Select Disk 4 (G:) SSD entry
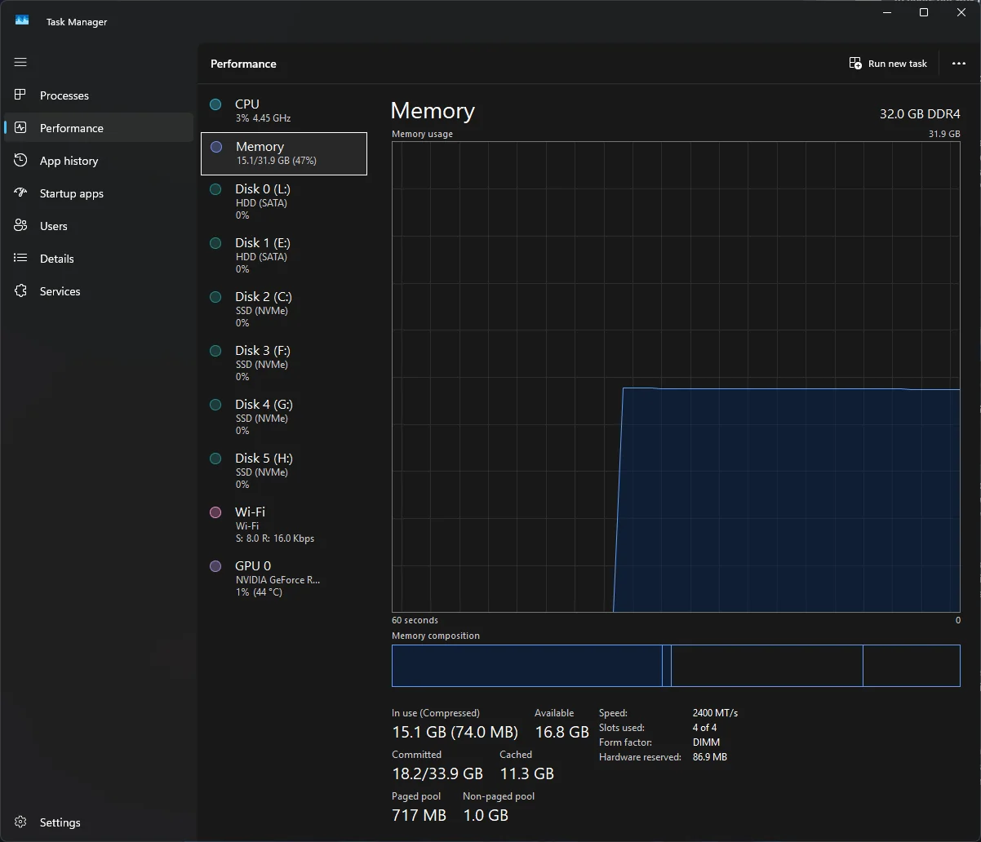Screen dimensions: 981x842 (x=284, y=417)
